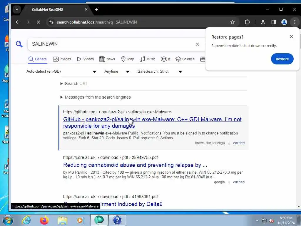
Task: Open Windows Explorer folder on taskbar
Action: click(63, 220)
